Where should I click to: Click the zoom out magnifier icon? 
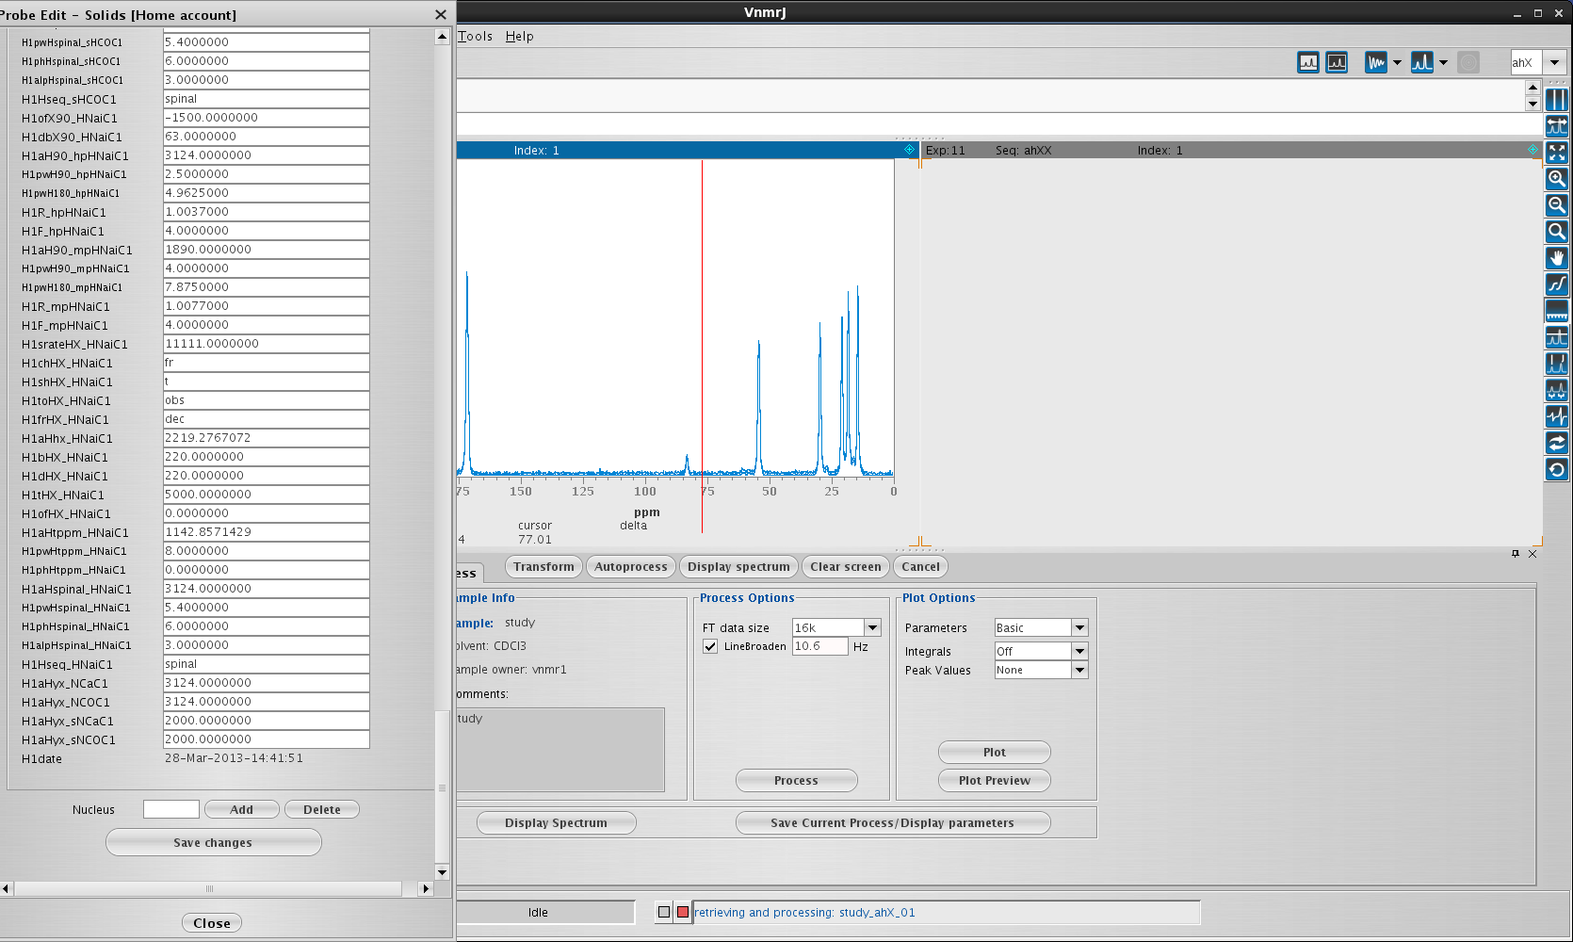pos(1557,204)
